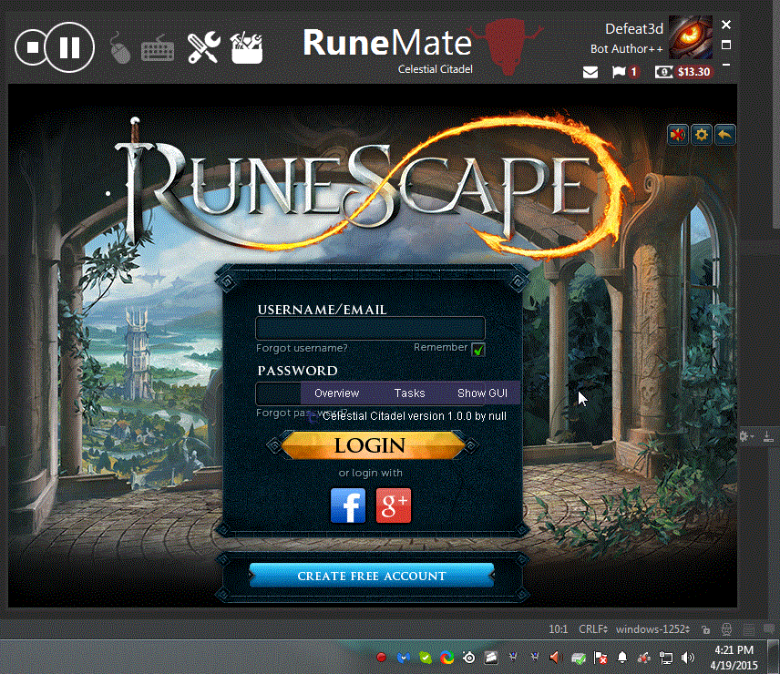The height and width of the screenshot is (674, 780).
Task: Toggle keyboard input icon in toolbar
Action: (159, 47)
